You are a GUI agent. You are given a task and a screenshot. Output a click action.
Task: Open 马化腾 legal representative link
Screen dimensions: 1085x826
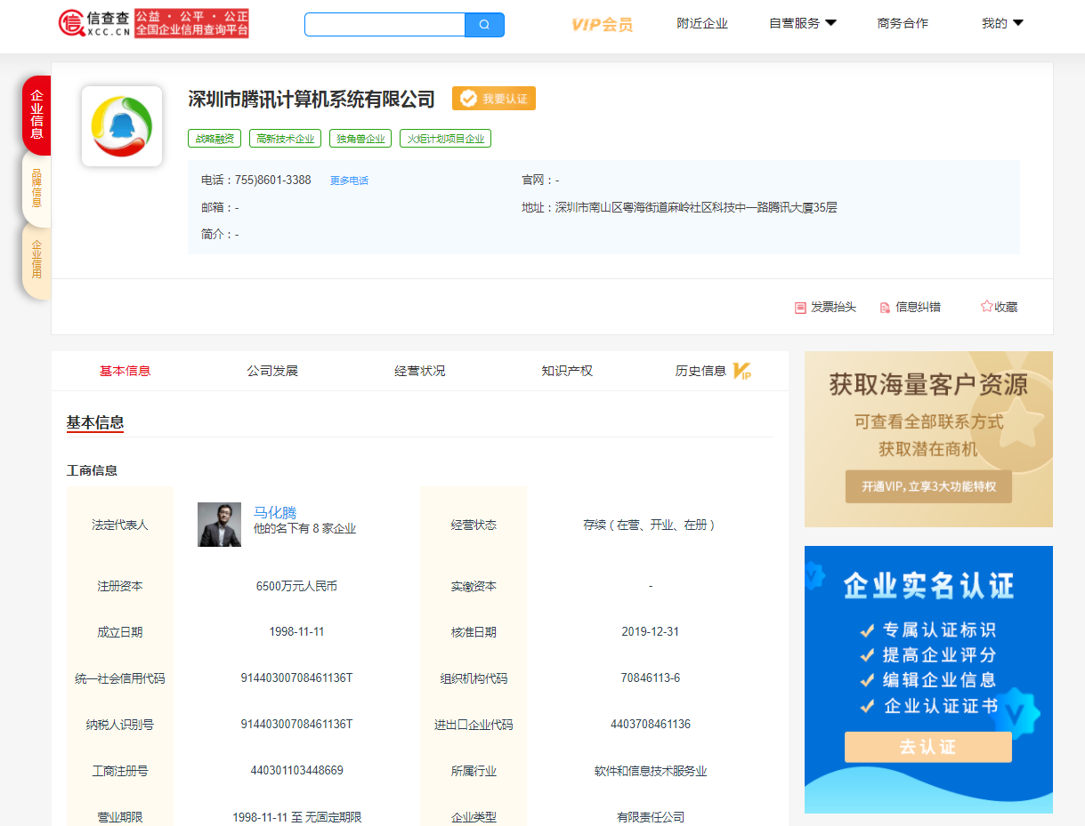pyautogui.click(x=275, y=513)
